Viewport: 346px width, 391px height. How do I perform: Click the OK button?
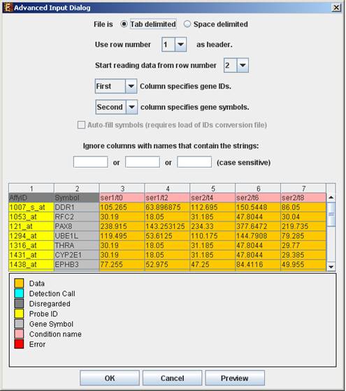(x=110, y=378)
